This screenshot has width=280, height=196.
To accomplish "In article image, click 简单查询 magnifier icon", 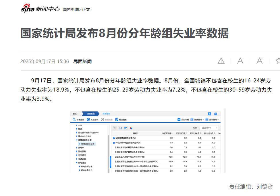I will point(74,120).
